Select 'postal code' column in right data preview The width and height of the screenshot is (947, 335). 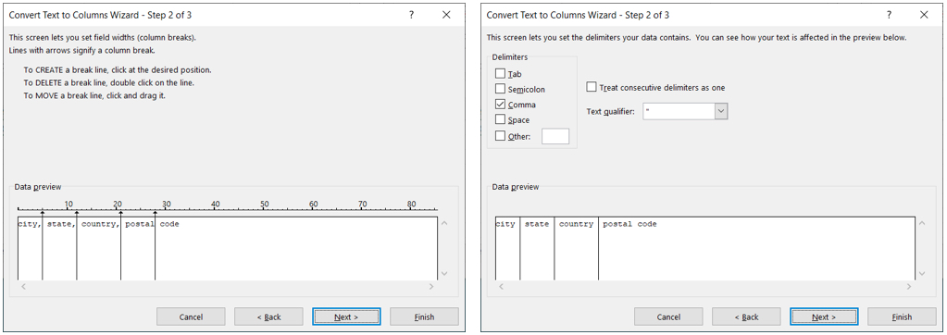pos(756,248)
